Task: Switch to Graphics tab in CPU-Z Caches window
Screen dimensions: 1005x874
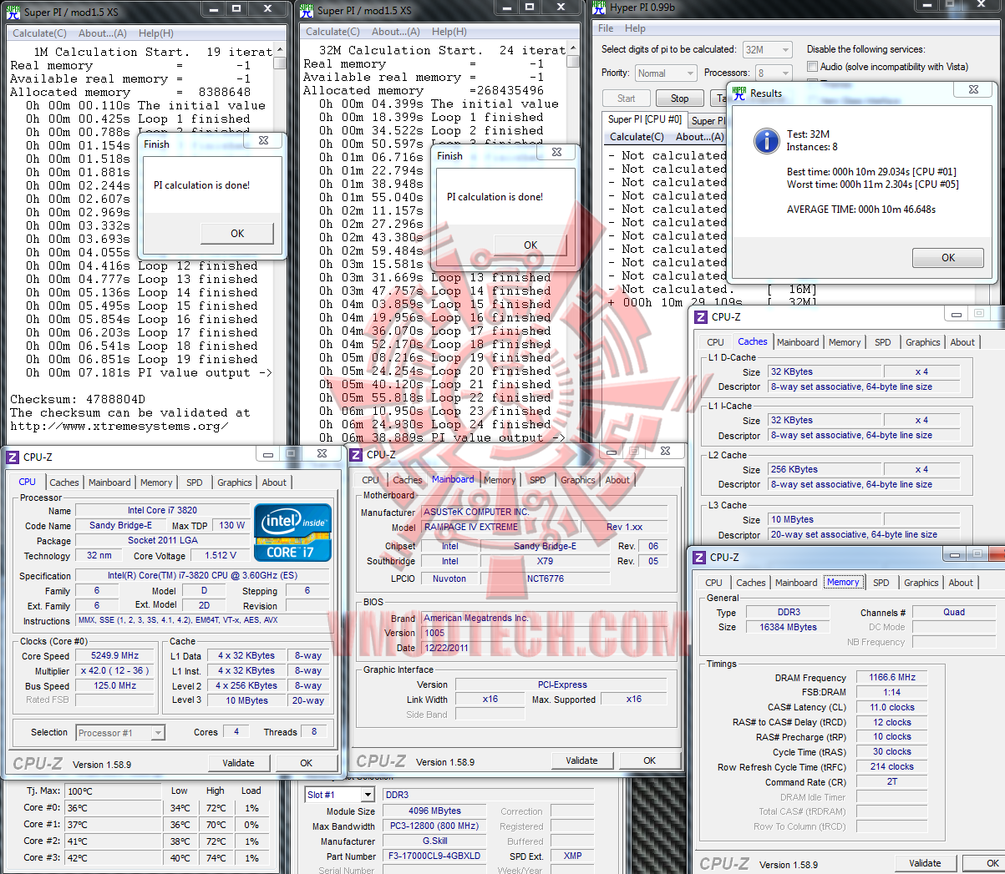Action: (923, 342)
